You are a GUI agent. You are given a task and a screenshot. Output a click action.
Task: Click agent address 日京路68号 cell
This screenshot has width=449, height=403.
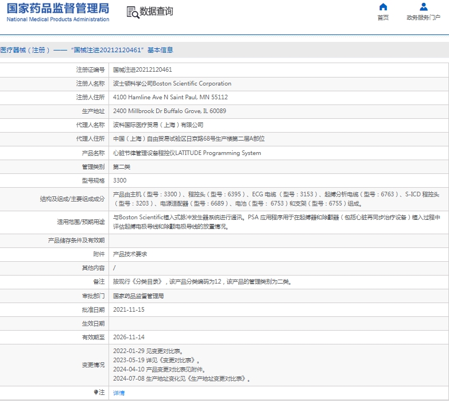click(x=189, y=139)
